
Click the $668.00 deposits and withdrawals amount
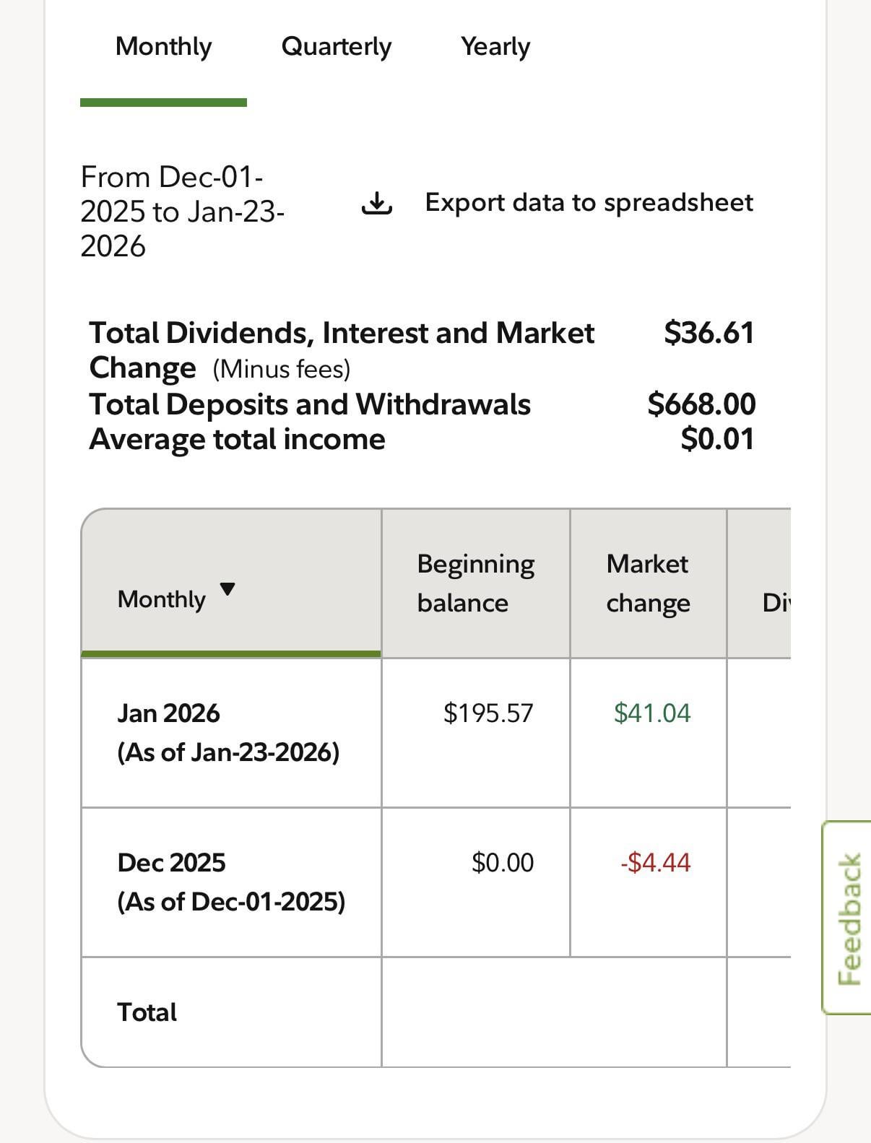click(701, 404)
